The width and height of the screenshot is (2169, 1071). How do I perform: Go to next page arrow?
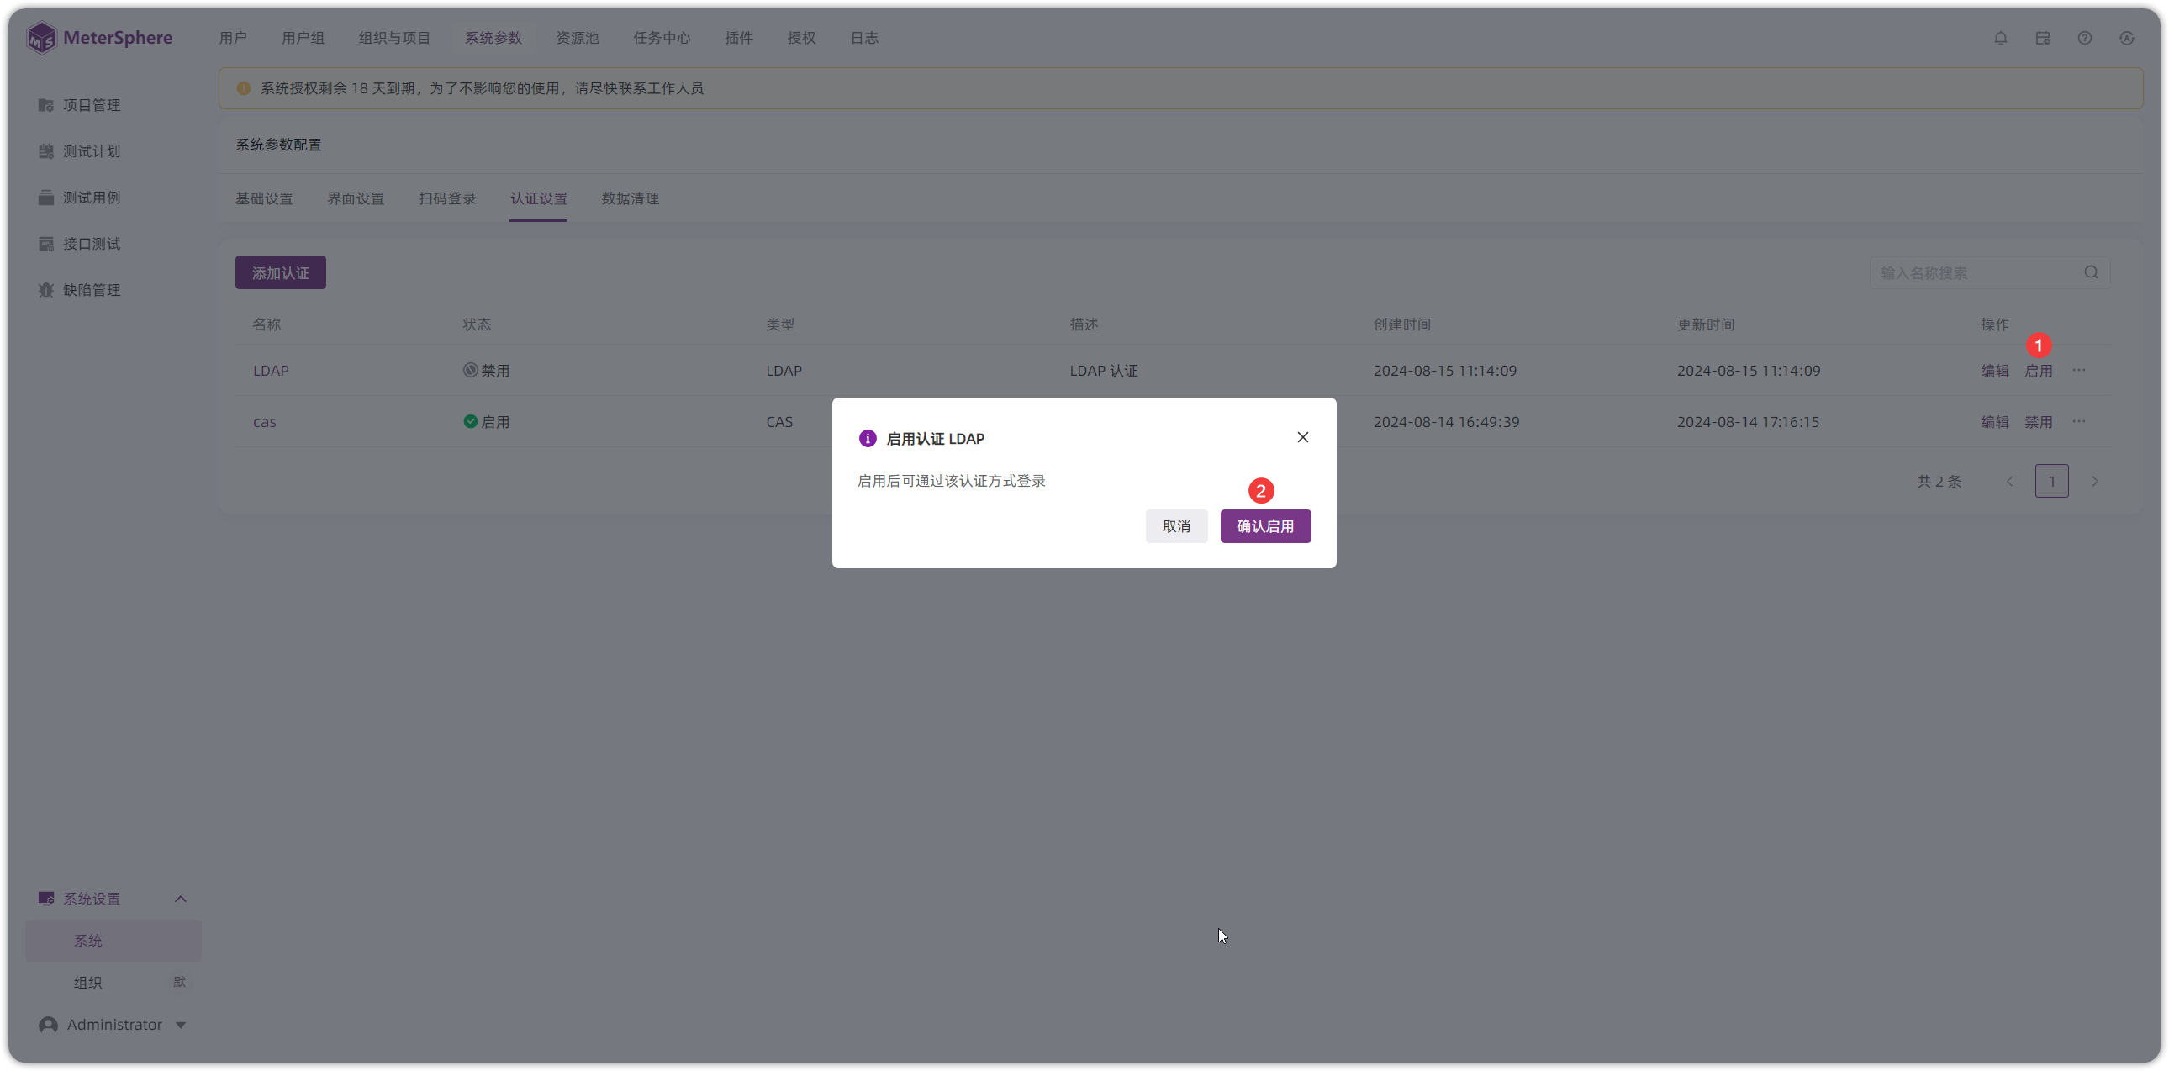pos(2095,482)
